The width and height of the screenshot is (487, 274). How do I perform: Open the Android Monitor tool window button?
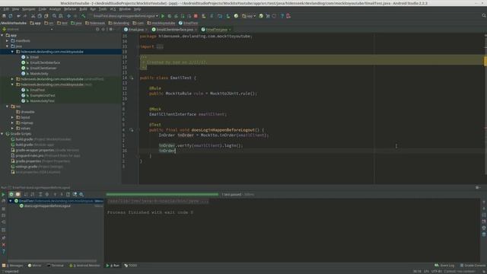84,266
